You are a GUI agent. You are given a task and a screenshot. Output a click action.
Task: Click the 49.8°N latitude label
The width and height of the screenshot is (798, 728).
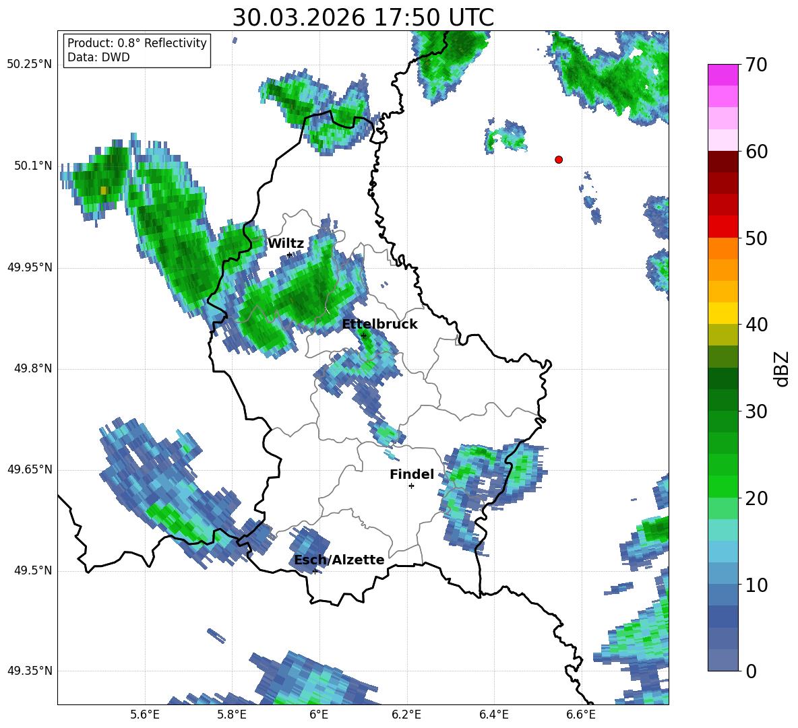pos(32,368)
